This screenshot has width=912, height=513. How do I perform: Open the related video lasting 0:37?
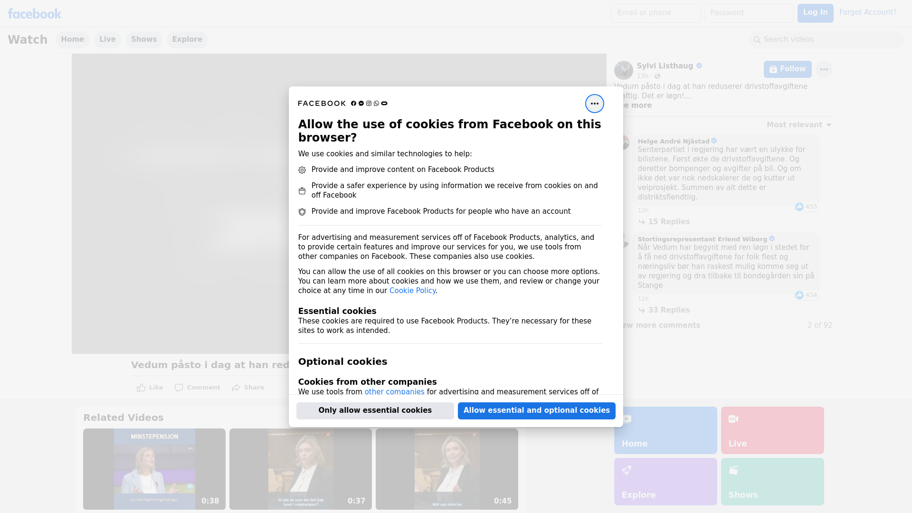[x=301, y=469]
